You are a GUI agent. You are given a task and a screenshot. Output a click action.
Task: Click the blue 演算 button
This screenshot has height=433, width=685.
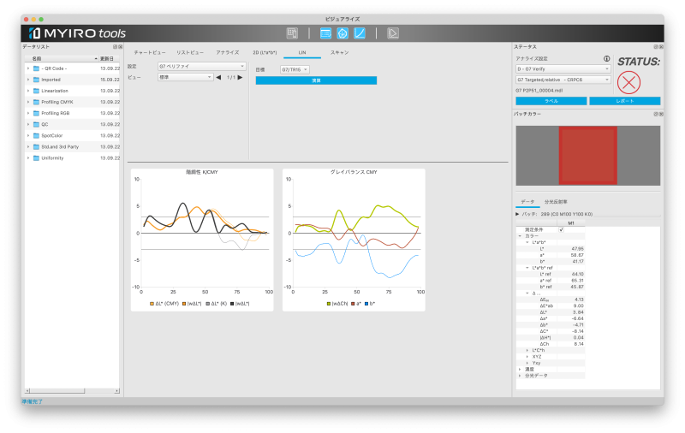click(x=316, y=80)
